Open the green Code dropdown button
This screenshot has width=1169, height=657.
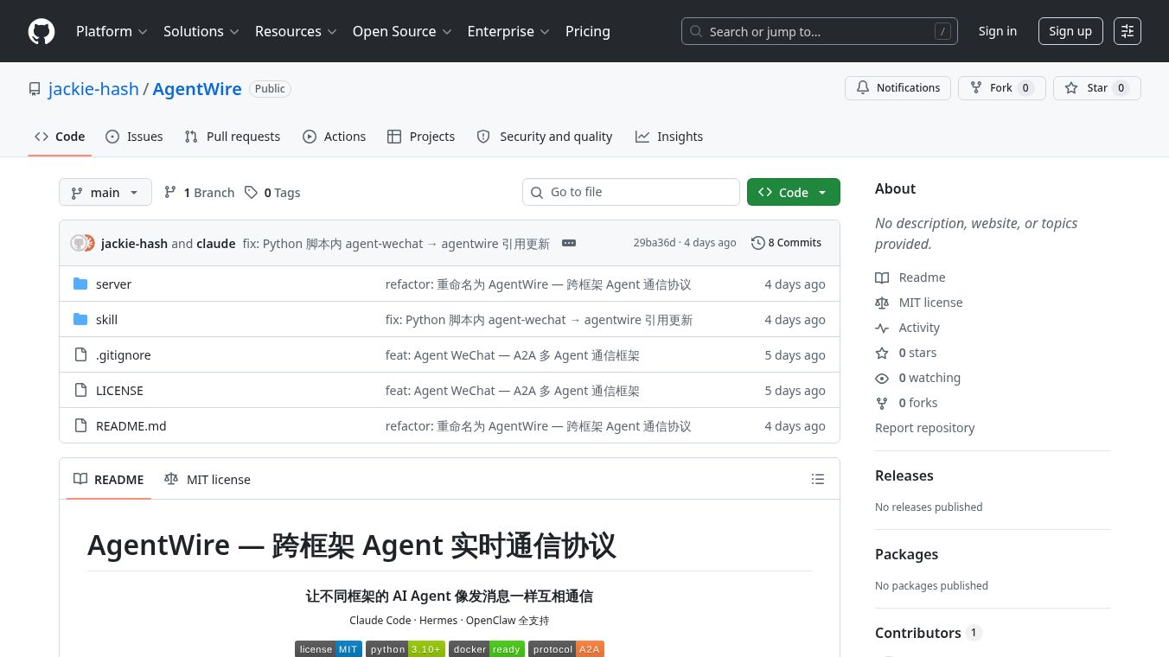tap(794, 192)
